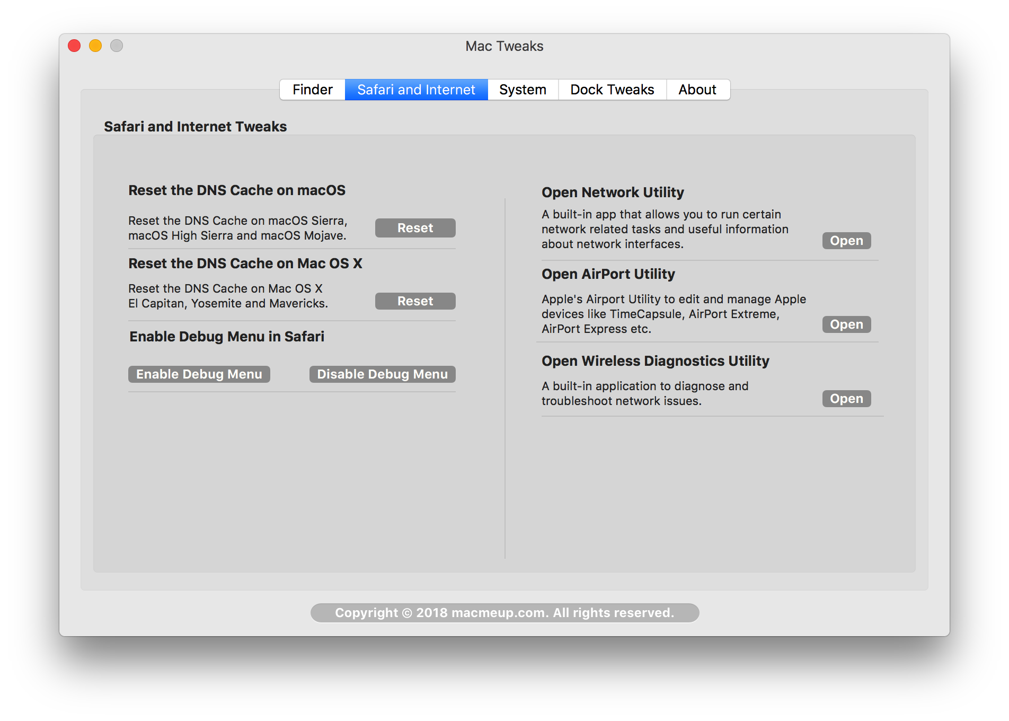
Task: Click the Safari and Internet Tweaks heading
Action: pos(195,127)
